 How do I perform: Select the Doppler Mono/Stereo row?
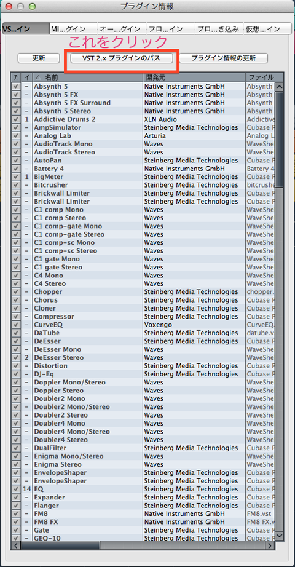[144, 383]
